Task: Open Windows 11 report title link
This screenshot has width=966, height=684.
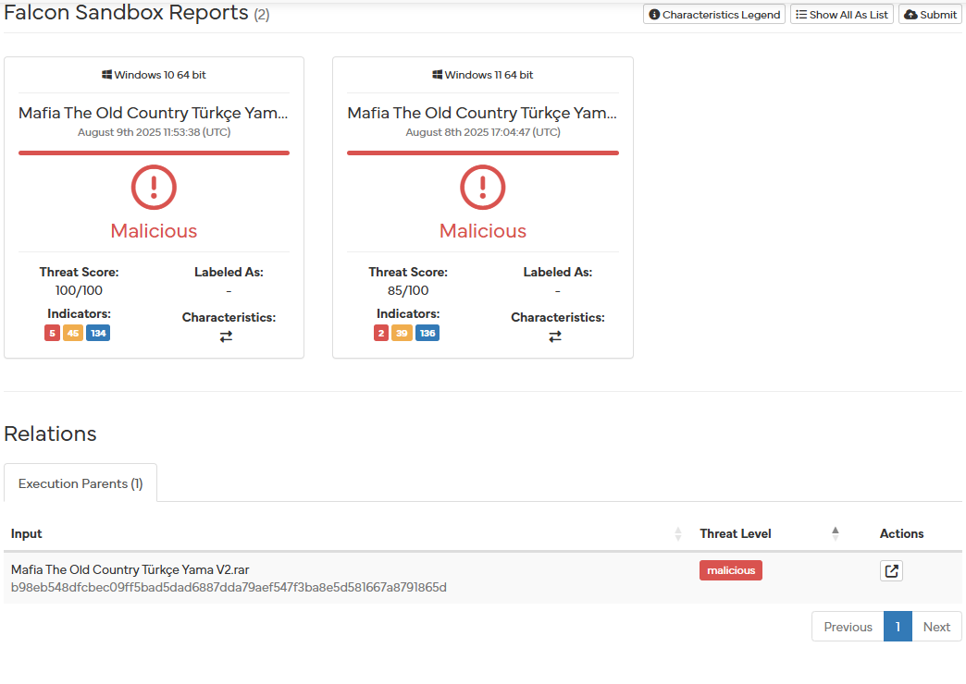Action: click(x=482, y=113)
